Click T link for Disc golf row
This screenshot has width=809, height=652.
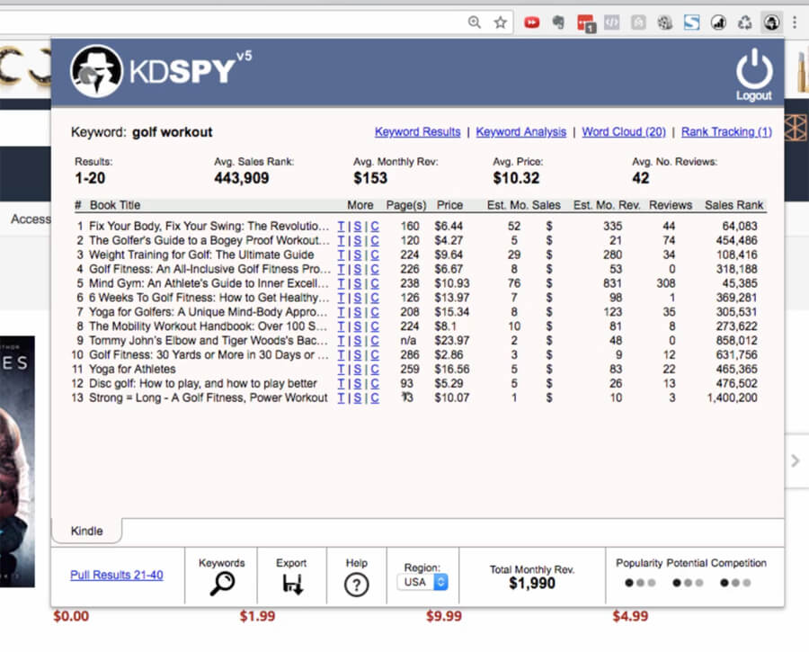[341, 384]
